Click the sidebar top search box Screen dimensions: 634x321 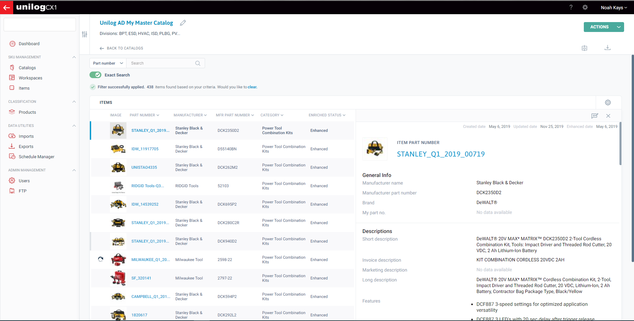pos(40,25)
